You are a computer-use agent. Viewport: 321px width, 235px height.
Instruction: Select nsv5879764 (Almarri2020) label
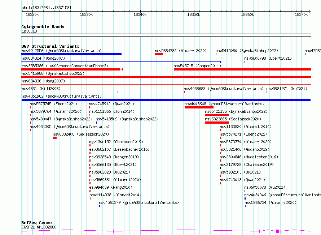click(x=56, y=111)
